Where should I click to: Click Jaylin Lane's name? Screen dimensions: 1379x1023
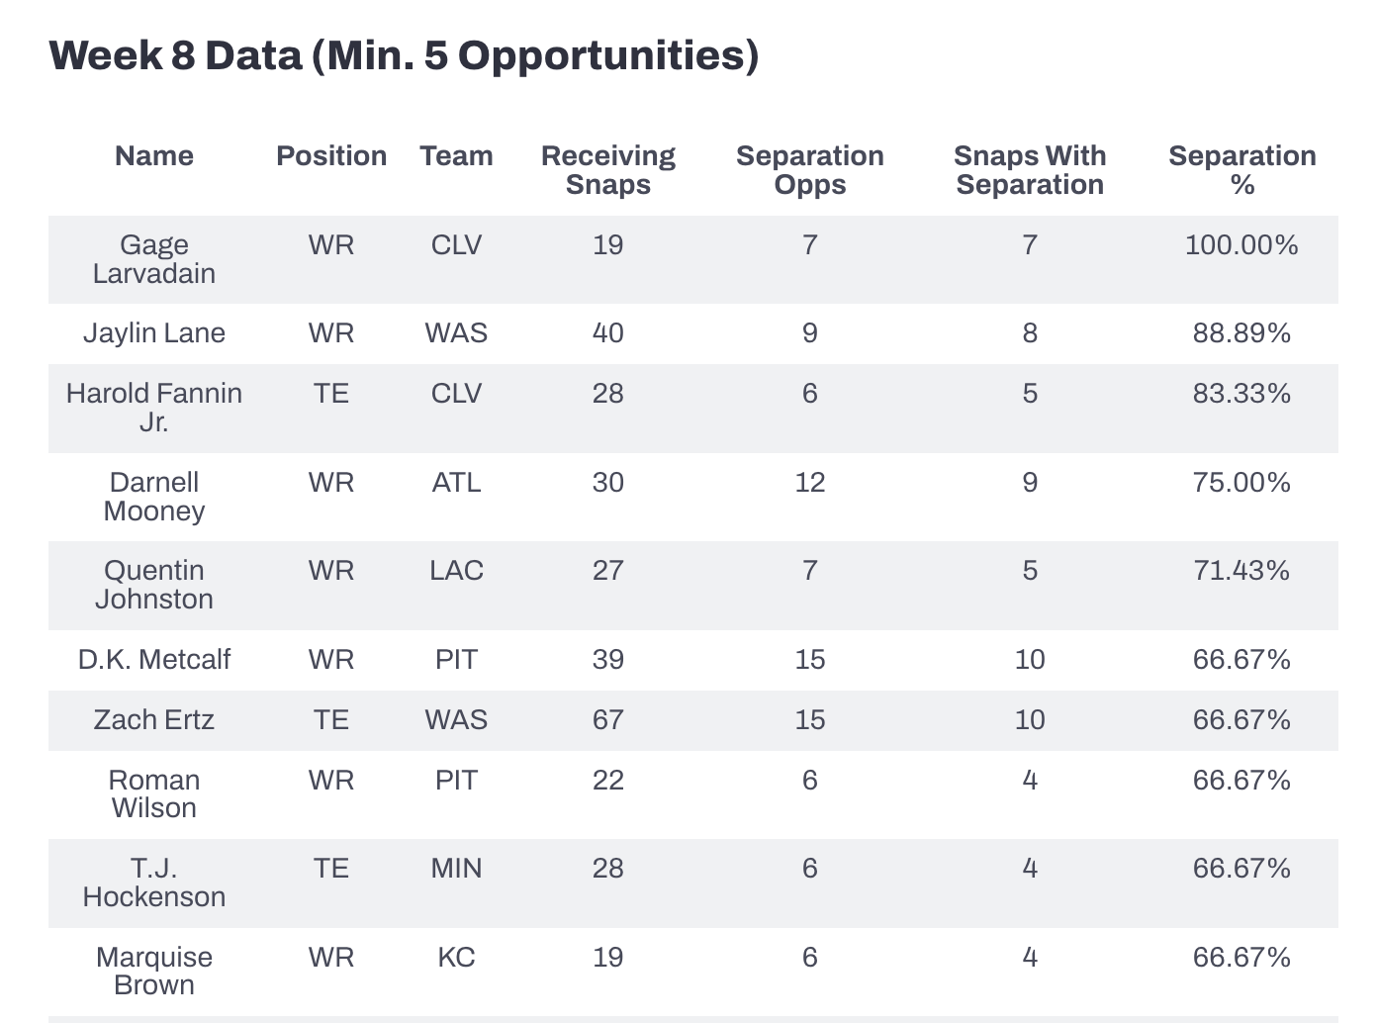153,333
